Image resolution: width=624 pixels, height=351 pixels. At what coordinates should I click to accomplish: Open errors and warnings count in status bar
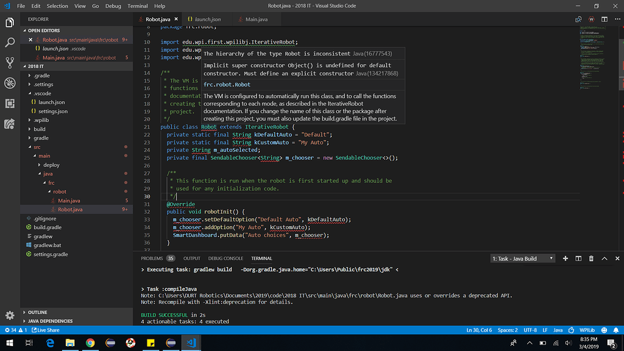tap(15, 330)
